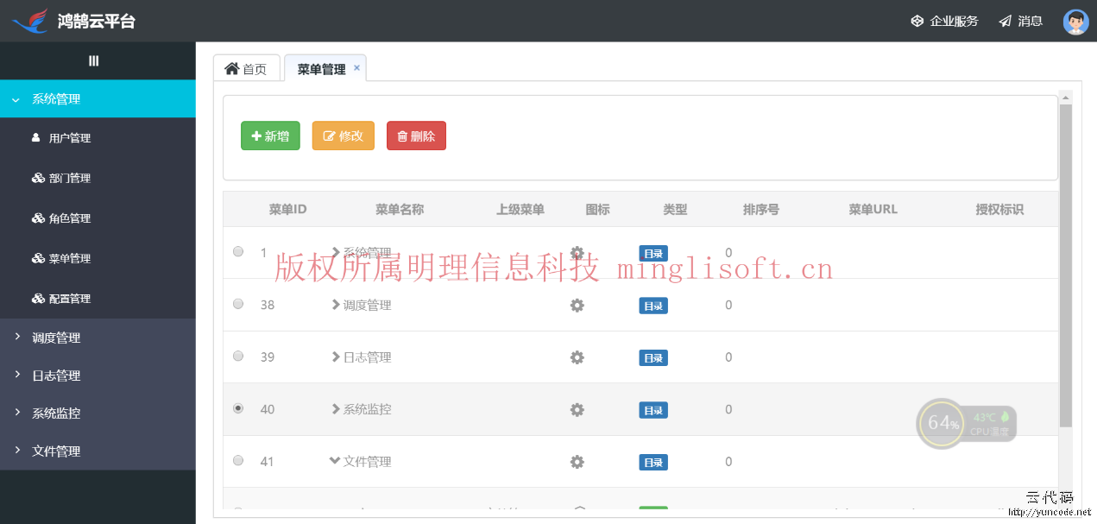This screenshot has height=524, width=1097.
Task: Toggle the sidebar collapse bars icon
Action: click(94, 60)
